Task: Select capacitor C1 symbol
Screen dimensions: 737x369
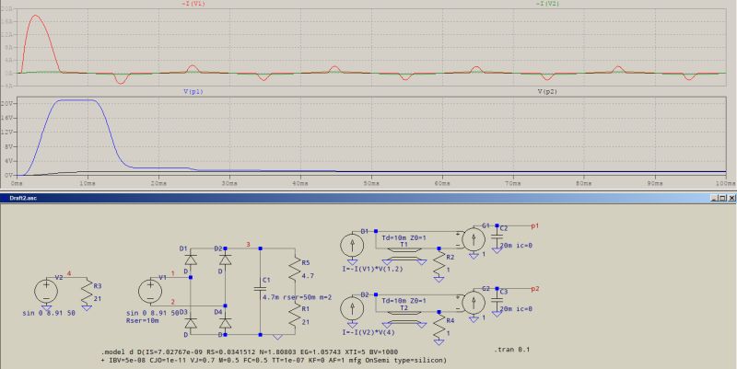Action: 261,288
